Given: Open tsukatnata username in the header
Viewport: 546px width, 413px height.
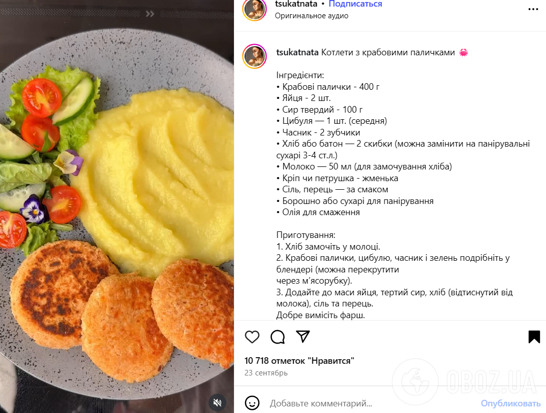Looking at the screenshot, I should [296, 4].
